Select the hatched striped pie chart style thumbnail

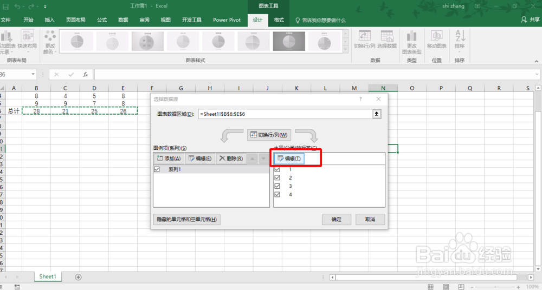[112, 42]
